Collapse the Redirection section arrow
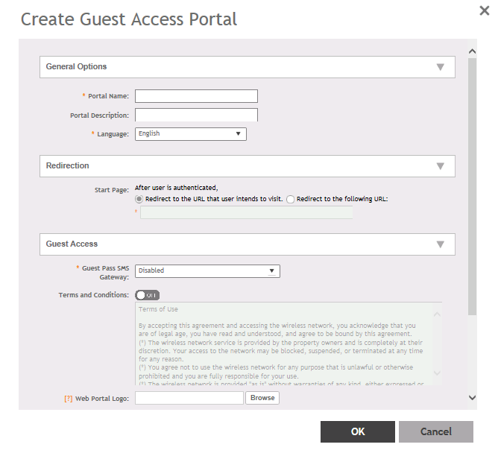Viewport: 498px width, 459px height. point(440,166)
